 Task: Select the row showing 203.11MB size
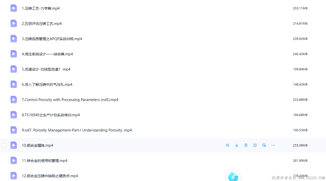(x=163, y=8)
